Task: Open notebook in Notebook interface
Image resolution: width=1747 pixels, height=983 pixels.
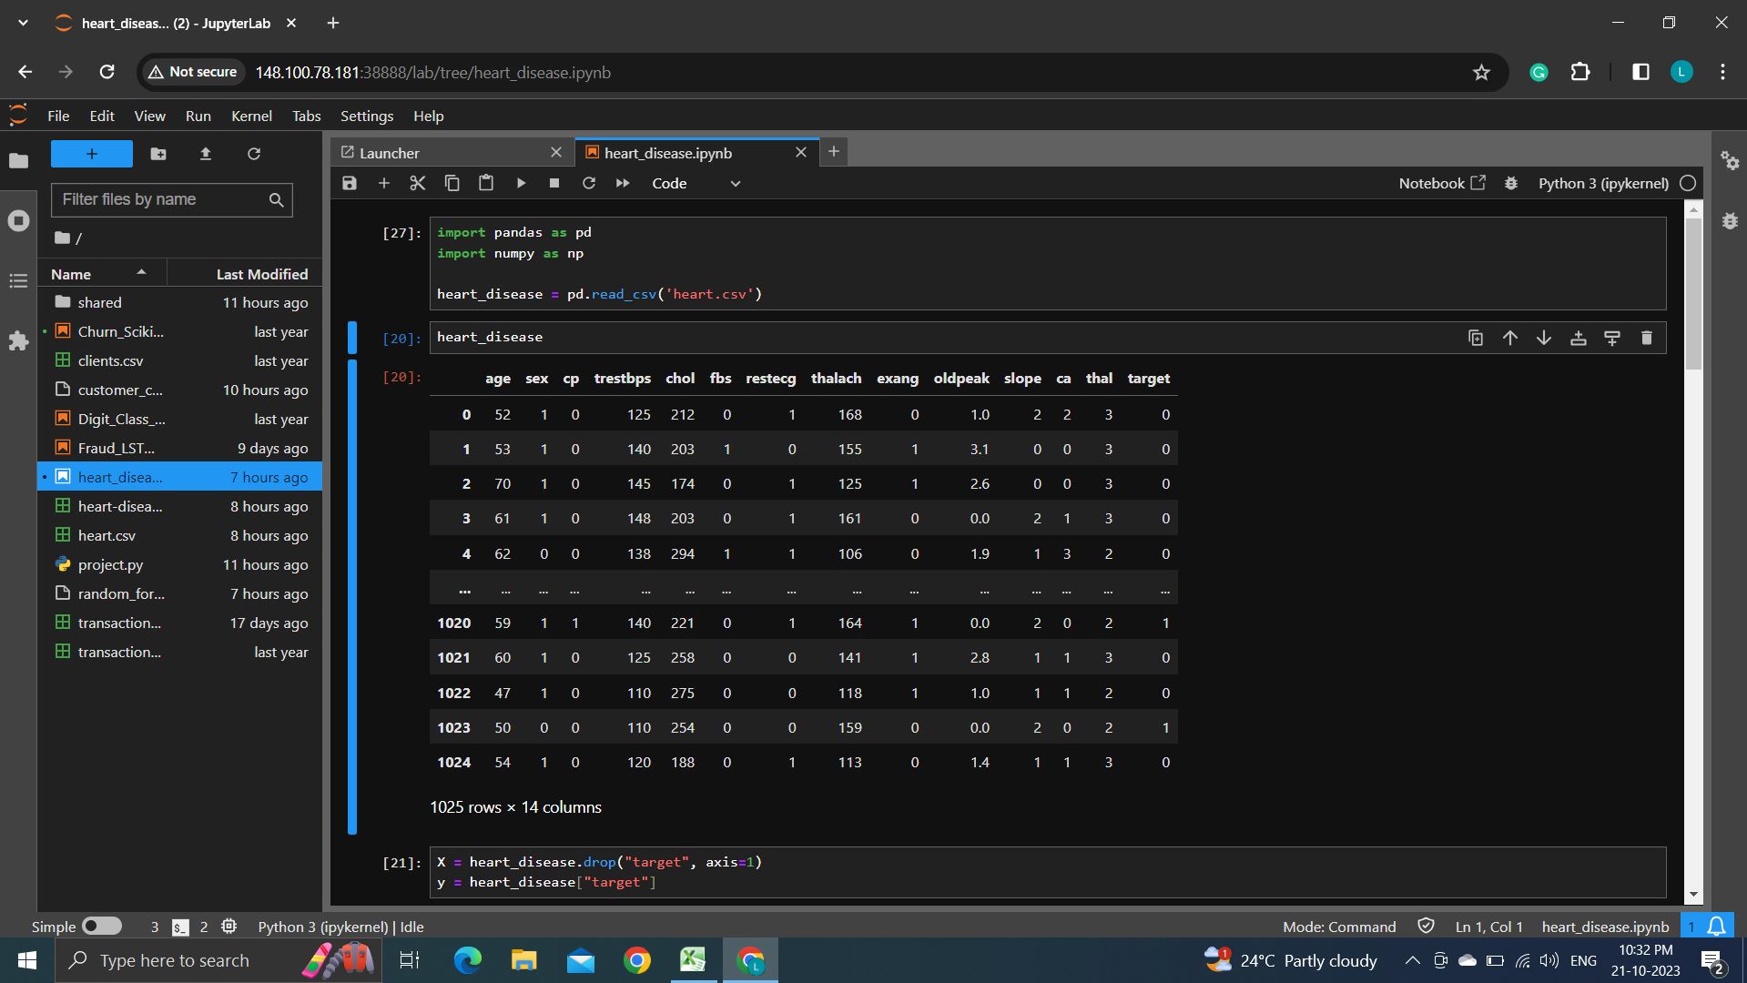Action: (x=1442, y=183)
